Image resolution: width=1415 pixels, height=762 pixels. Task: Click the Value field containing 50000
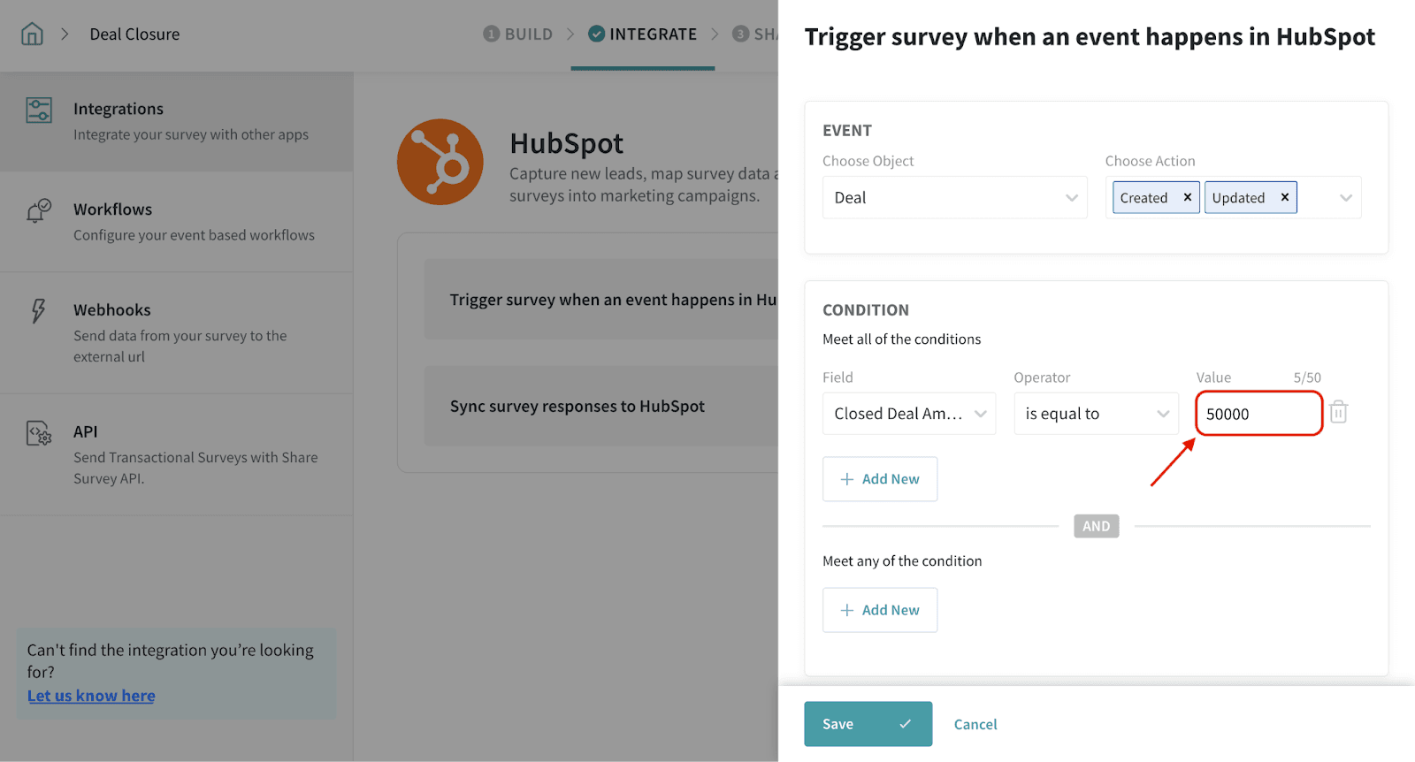click(1258, 414)
